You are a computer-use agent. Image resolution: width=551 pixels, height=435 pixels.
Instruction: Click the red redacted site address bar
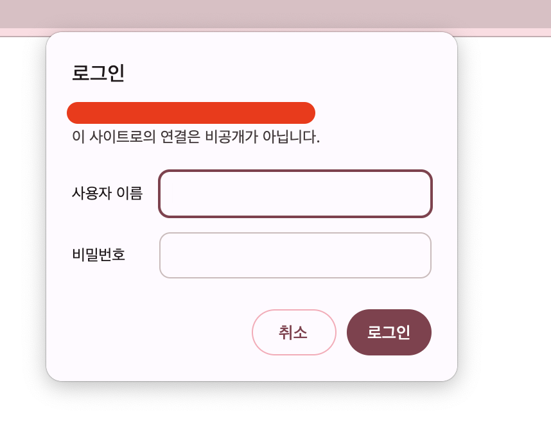pos(191,113)
